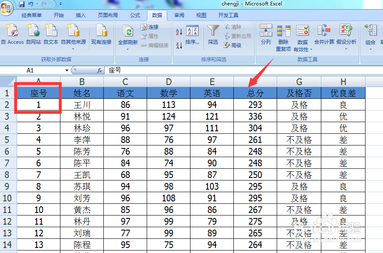The height and width of the screenshot is (253, 383).
Task: Switch to the 公式 (Formulas) ribbon tab
Action: 135,15
